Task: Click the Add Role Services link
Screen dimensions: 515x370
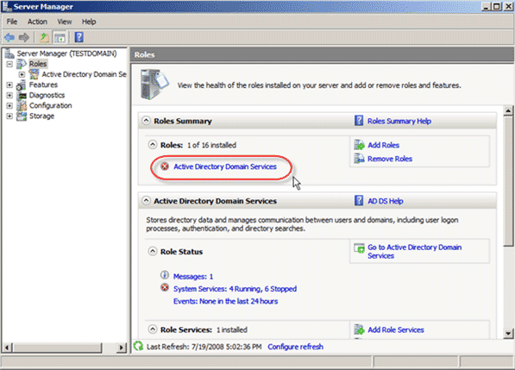Action: point(396,330)
